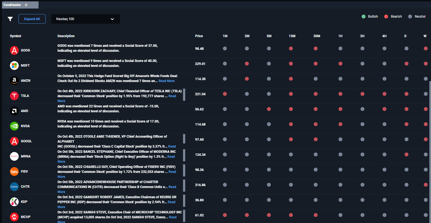Click the MSFT price 229.01
Image resolution: width=431 pixels, height=223 pixels.
[200, 64]
